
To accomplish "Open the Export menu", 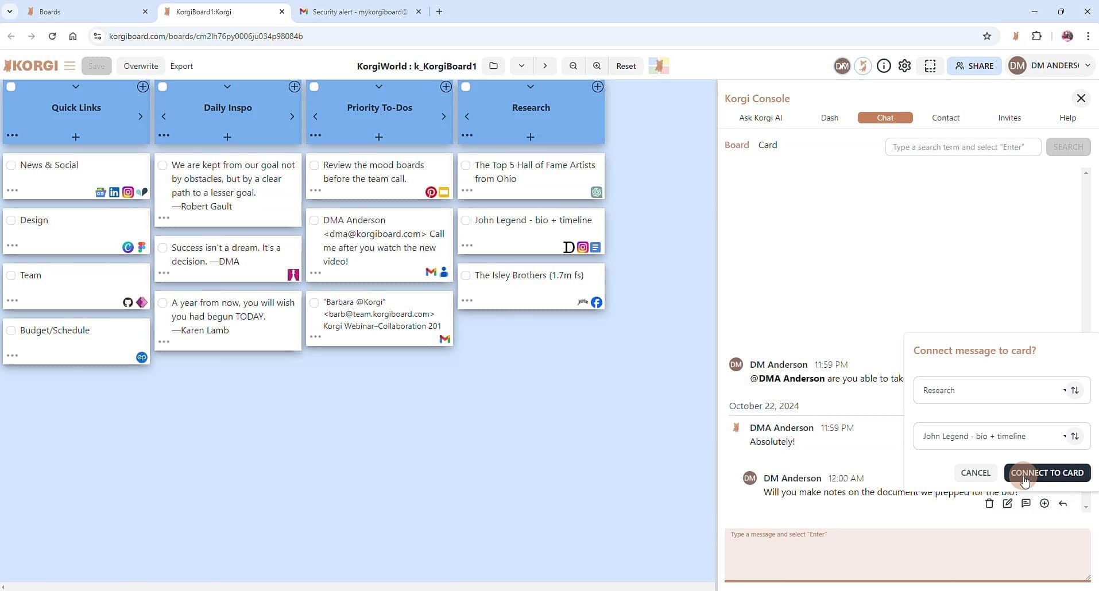I will 181,65.
